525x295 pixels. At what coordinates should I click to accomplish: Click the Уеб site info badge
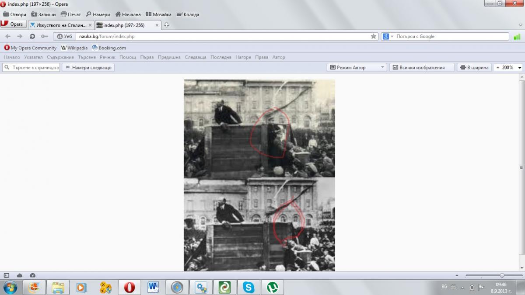[x=64, y=37]
